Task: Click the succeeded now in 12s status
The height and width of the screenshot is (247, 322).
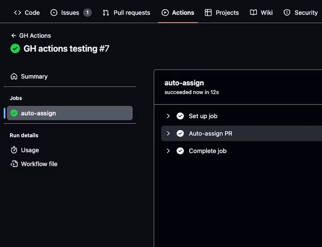Action: pyautogui.click(x=192, y=92)
